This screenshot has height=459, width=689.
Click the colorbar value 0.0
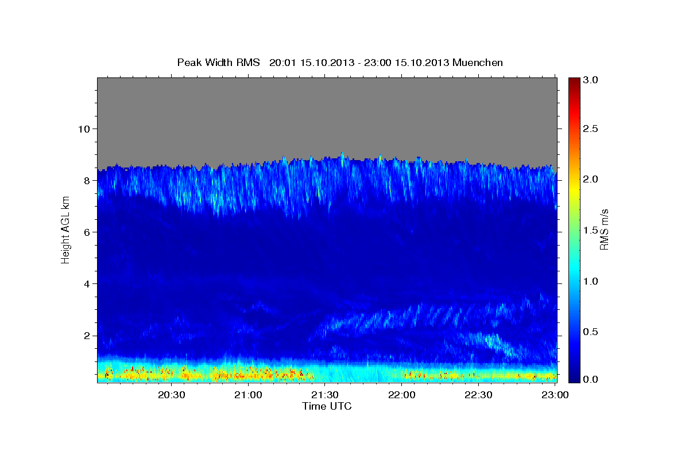[x=590, y=379]
